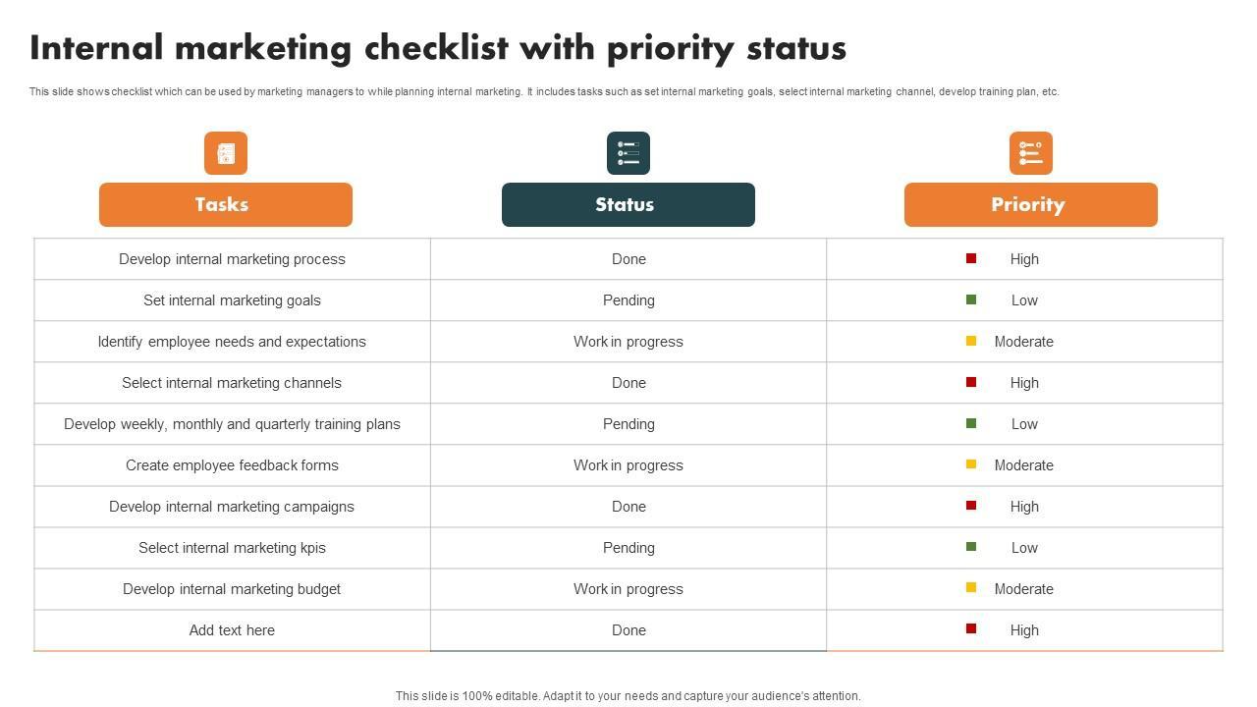Select the dark Status header button
The height and width of the screenshot is (707, 1257).
coord(628,204)
